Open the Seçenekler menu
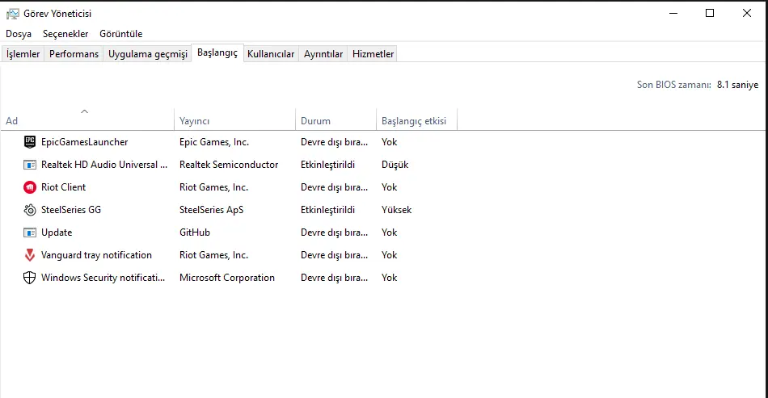Viewport: 768px width, 398px height. pos(65,34)
